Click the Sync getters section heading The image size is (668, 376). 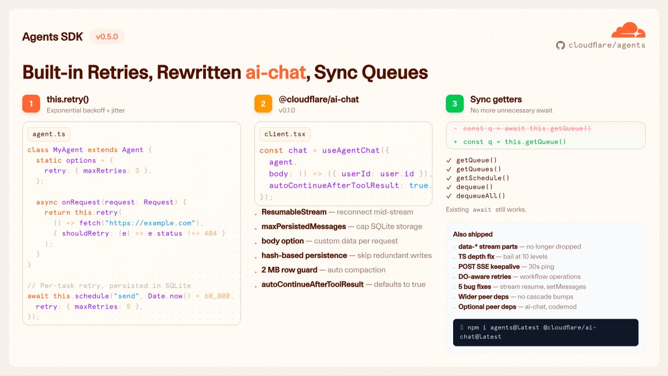[x=496, y=99]
